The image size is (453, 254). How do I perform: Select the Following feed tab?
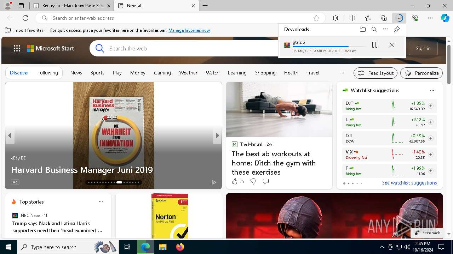click(47, 73)
